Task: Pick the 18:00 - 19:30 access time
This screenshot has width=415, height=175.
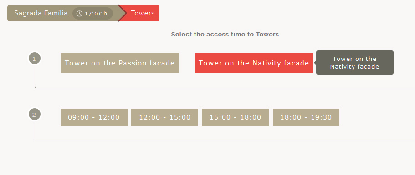Action: pyautogui.click(x=306, y=117)
